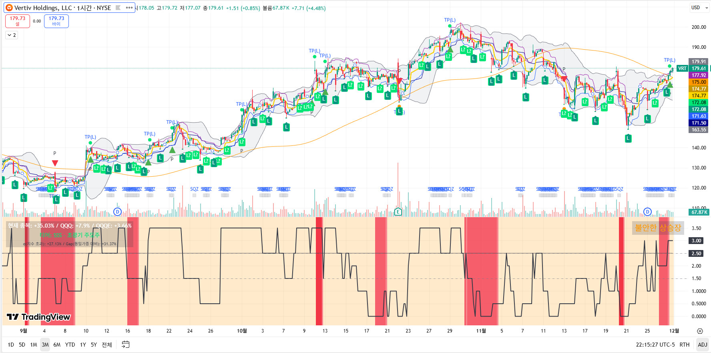
Task: Click the 10월 label on the time axis
Action: pos(242,331)
